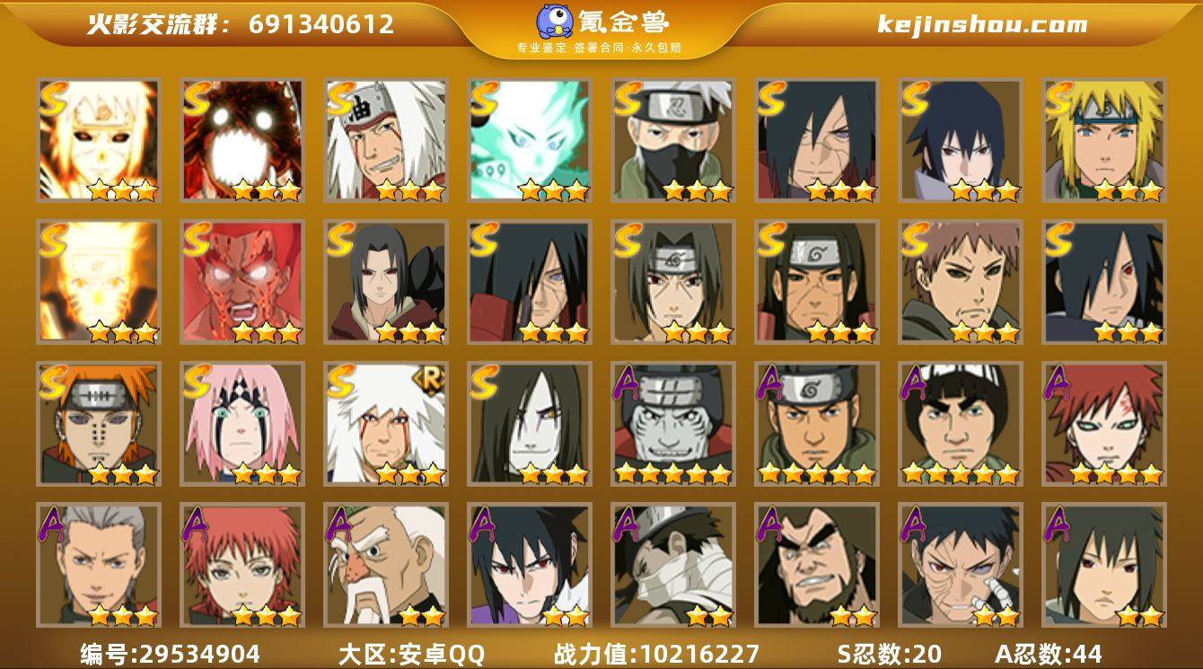Select the red-faced steaming angry character
Image resolution: width=1203 pixels, height=669 pixels.
click(x=241, y=282)
